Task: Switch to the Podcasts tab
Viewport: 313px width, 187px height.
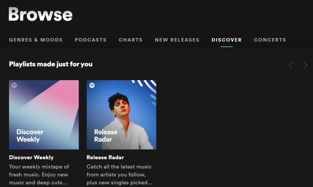Action: tap(91, 40)
